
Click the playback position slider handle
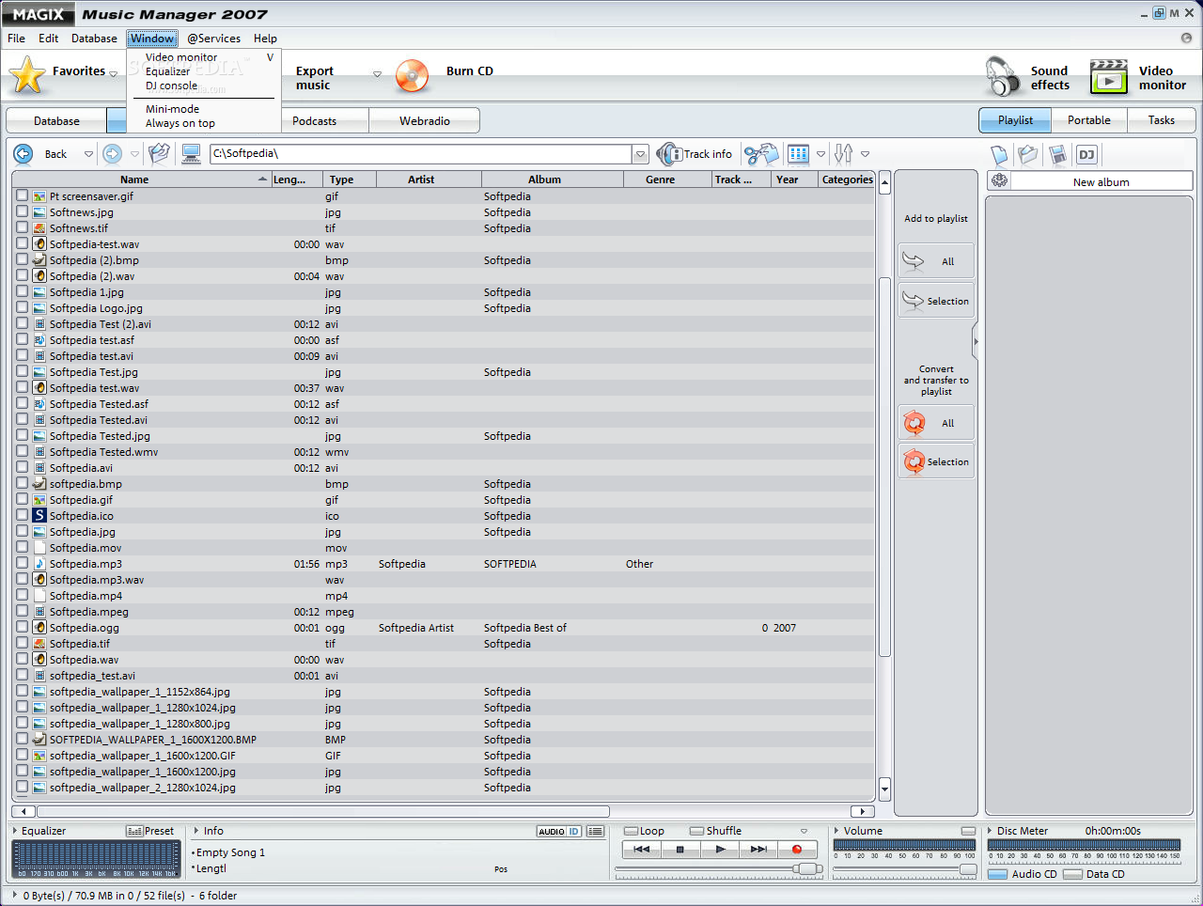point(807,869)
